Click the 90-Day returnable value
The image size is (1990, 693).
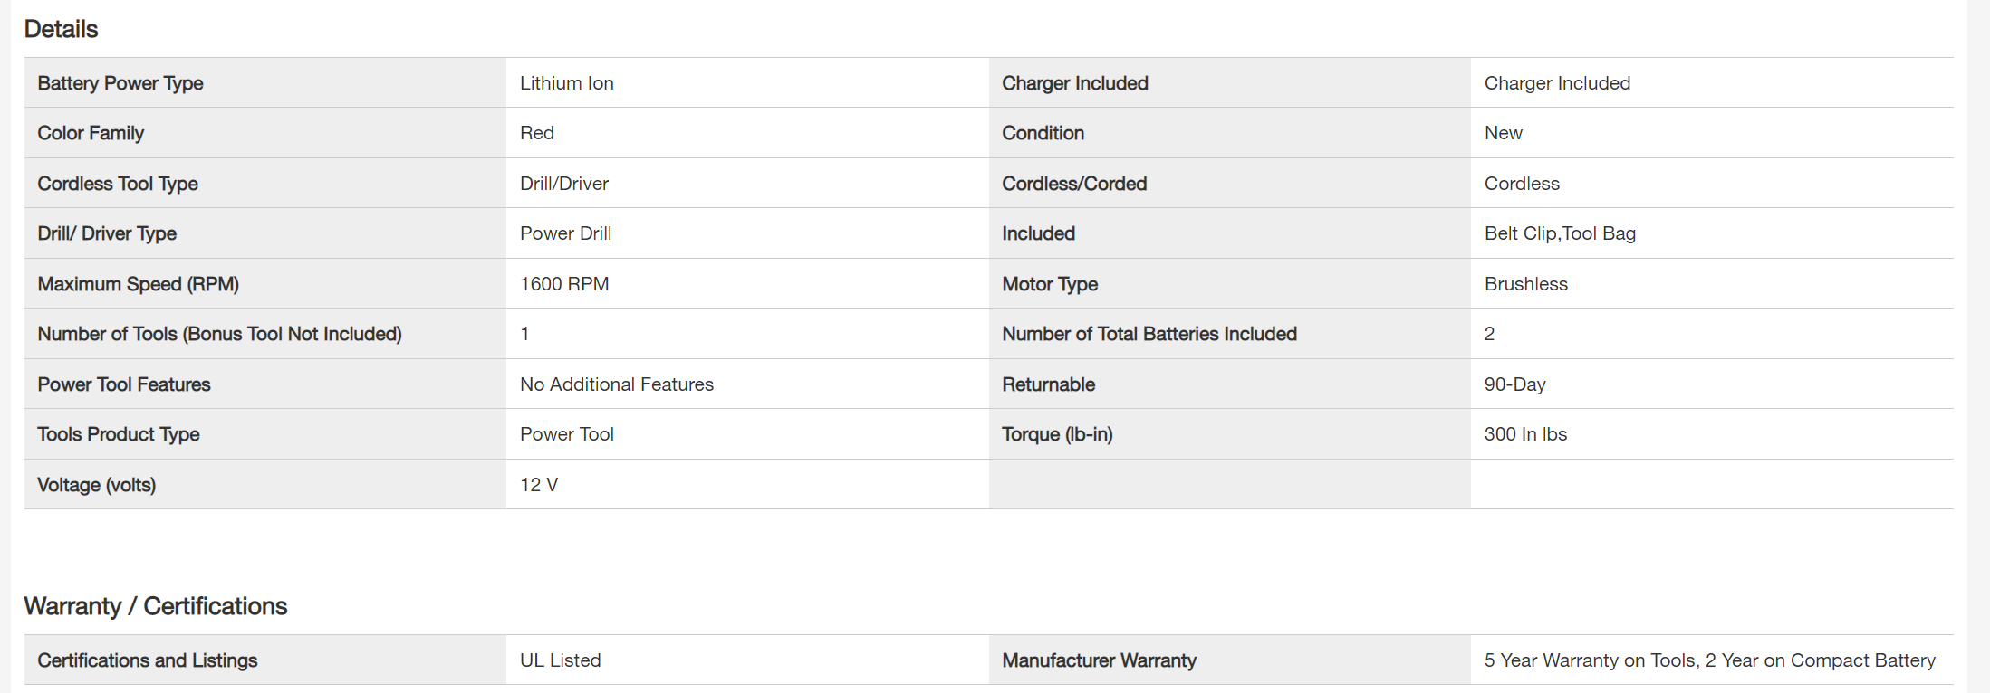[x=1515, y=384]
